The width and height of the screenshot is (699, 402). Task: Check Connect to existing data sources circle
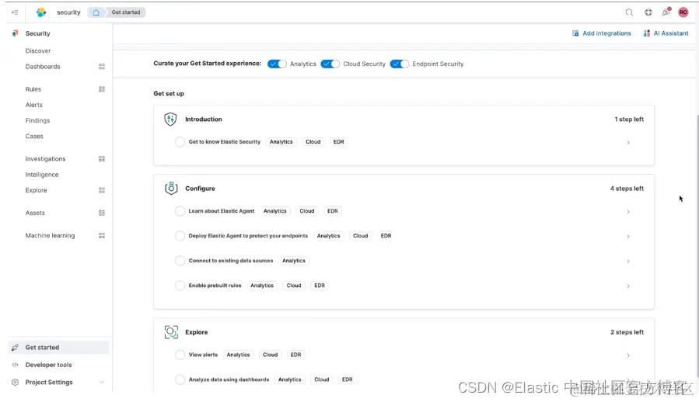(x=180, y=261)
